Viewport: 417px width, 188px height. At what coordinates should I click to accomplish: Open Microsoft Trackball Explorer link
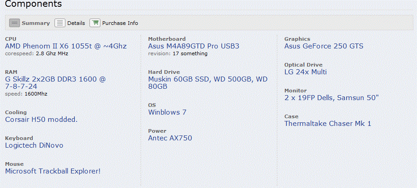tap(53, 171)
